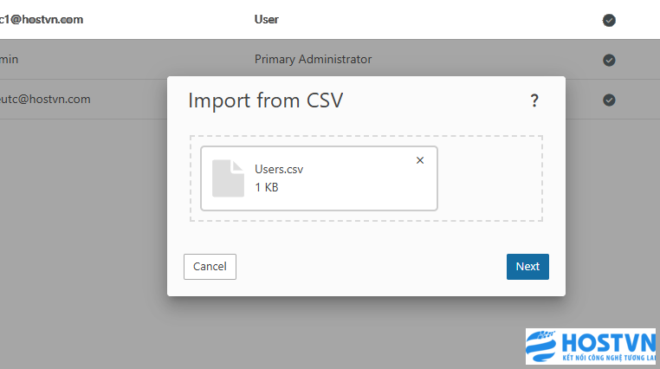
Task: Click the HOSTVN globe logo icon
Action: (x=545, y=345)
